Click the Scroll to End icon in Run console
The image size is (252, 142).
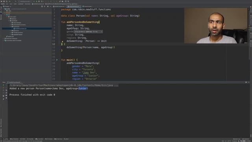pos(6,93)
